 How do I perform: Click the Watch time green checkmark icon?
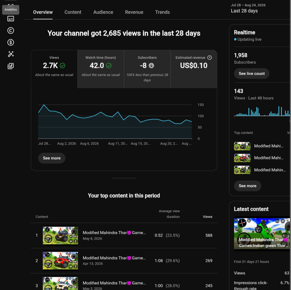(x=109, y=65)
